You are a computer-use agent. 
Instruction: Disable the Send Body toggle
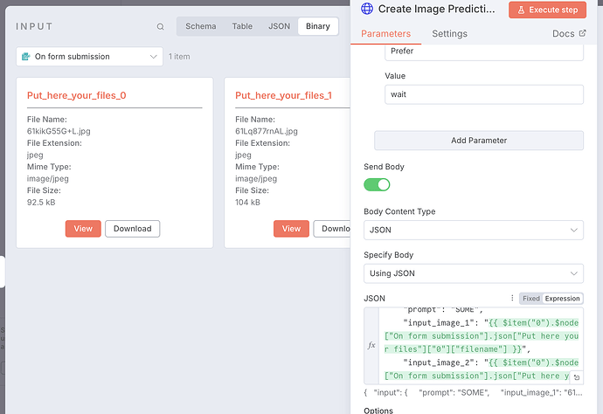pyautogui.click(x=377, y=184)
